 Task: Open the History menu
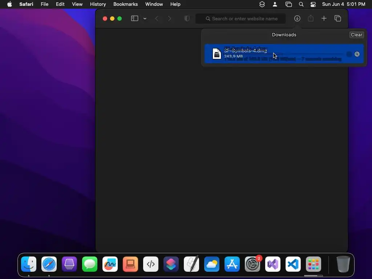click(98, 4)
